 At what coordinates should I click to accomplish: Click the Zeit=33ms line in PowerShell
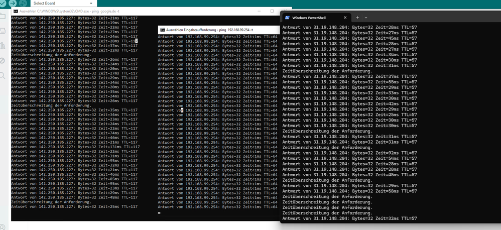coord(349,92)
